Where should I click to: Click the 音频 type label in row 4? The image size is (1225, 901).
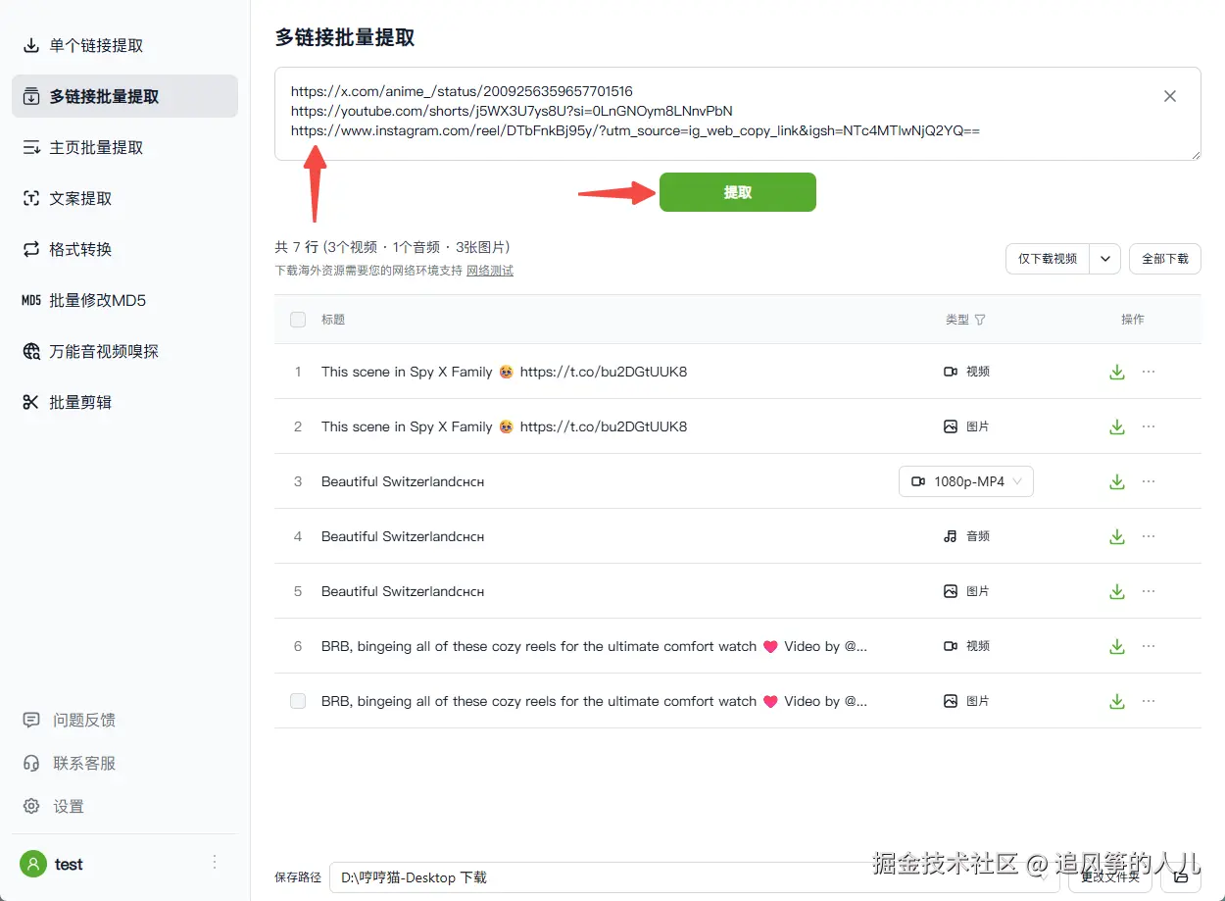(x=978, y=536)
